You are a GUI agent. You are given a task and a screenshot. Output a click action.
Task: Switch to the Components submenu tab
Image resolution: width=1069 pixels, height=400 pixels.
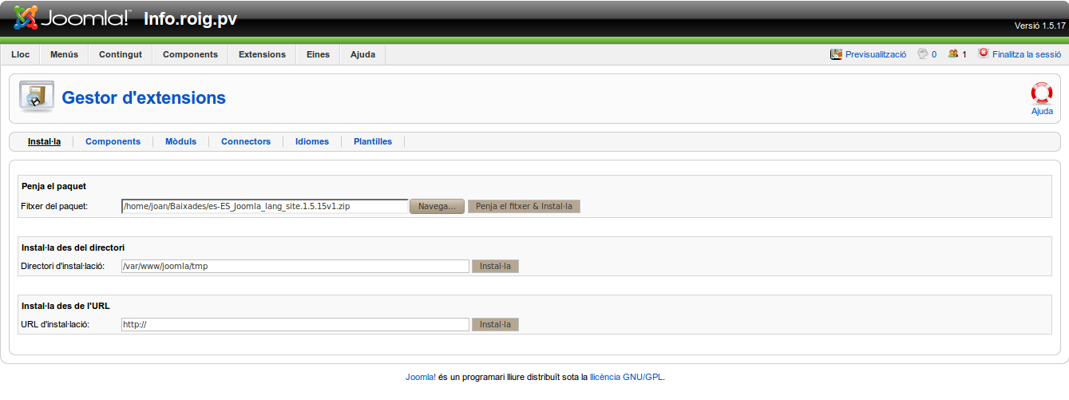click(113, 141)
